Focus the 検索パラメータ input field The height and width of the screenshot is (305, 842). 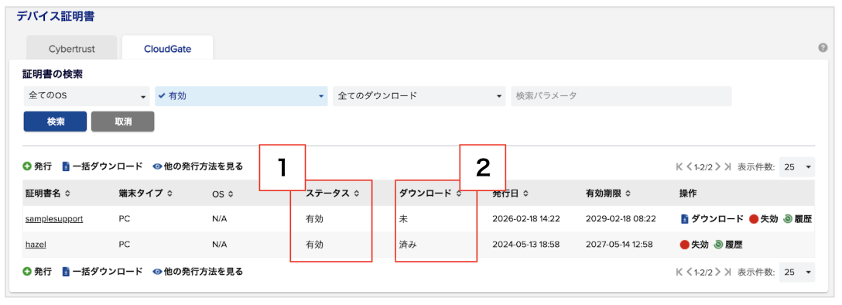click(x=621, y=96)
